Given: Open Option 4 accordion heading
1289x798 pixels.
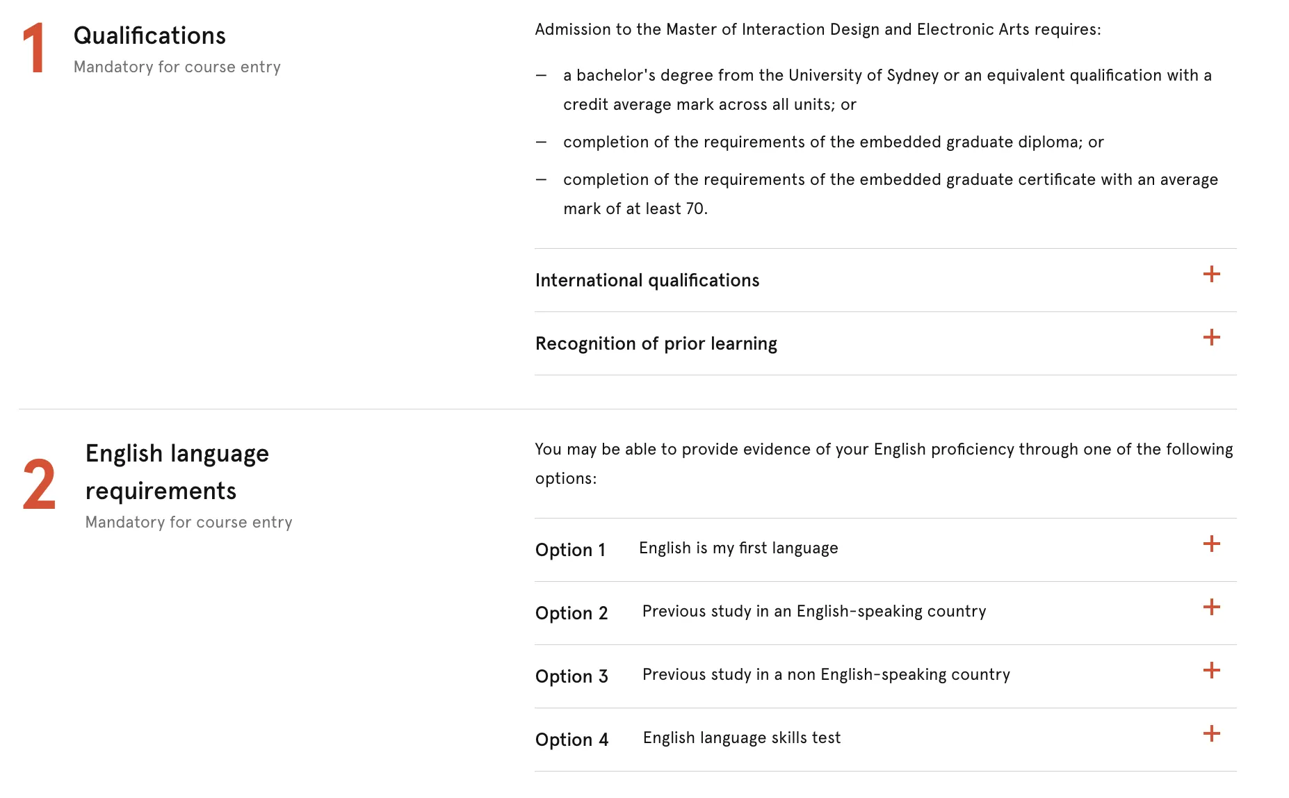Looking at the screenshot, I should pos(571,740).
